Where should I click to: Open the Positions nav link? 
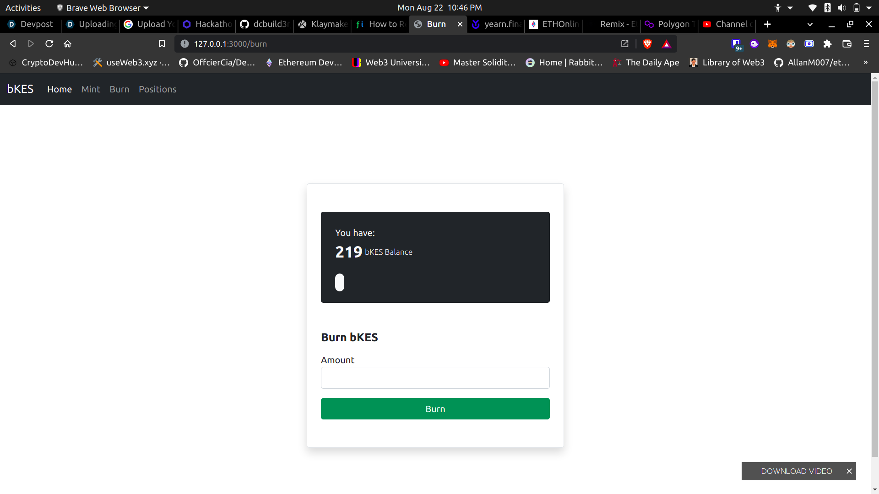pyautogui.click(x=157, y=89)
